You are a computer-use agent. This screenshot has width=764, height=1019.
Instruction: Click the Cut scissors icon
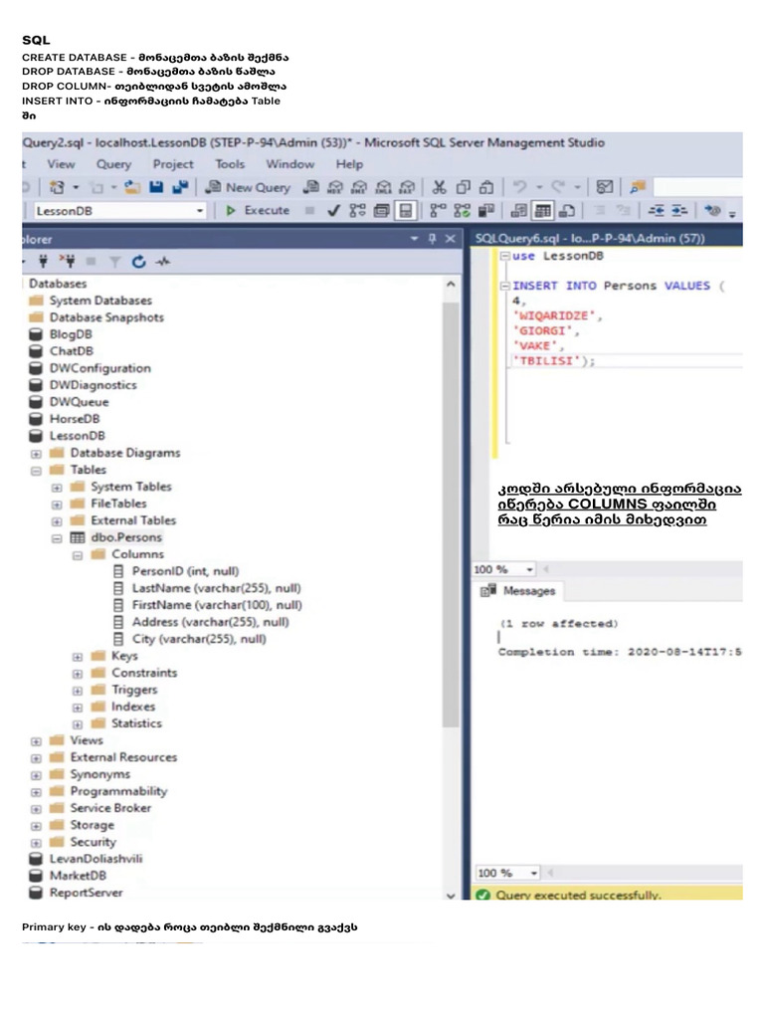pyautogui.click(x=439, y=188)
